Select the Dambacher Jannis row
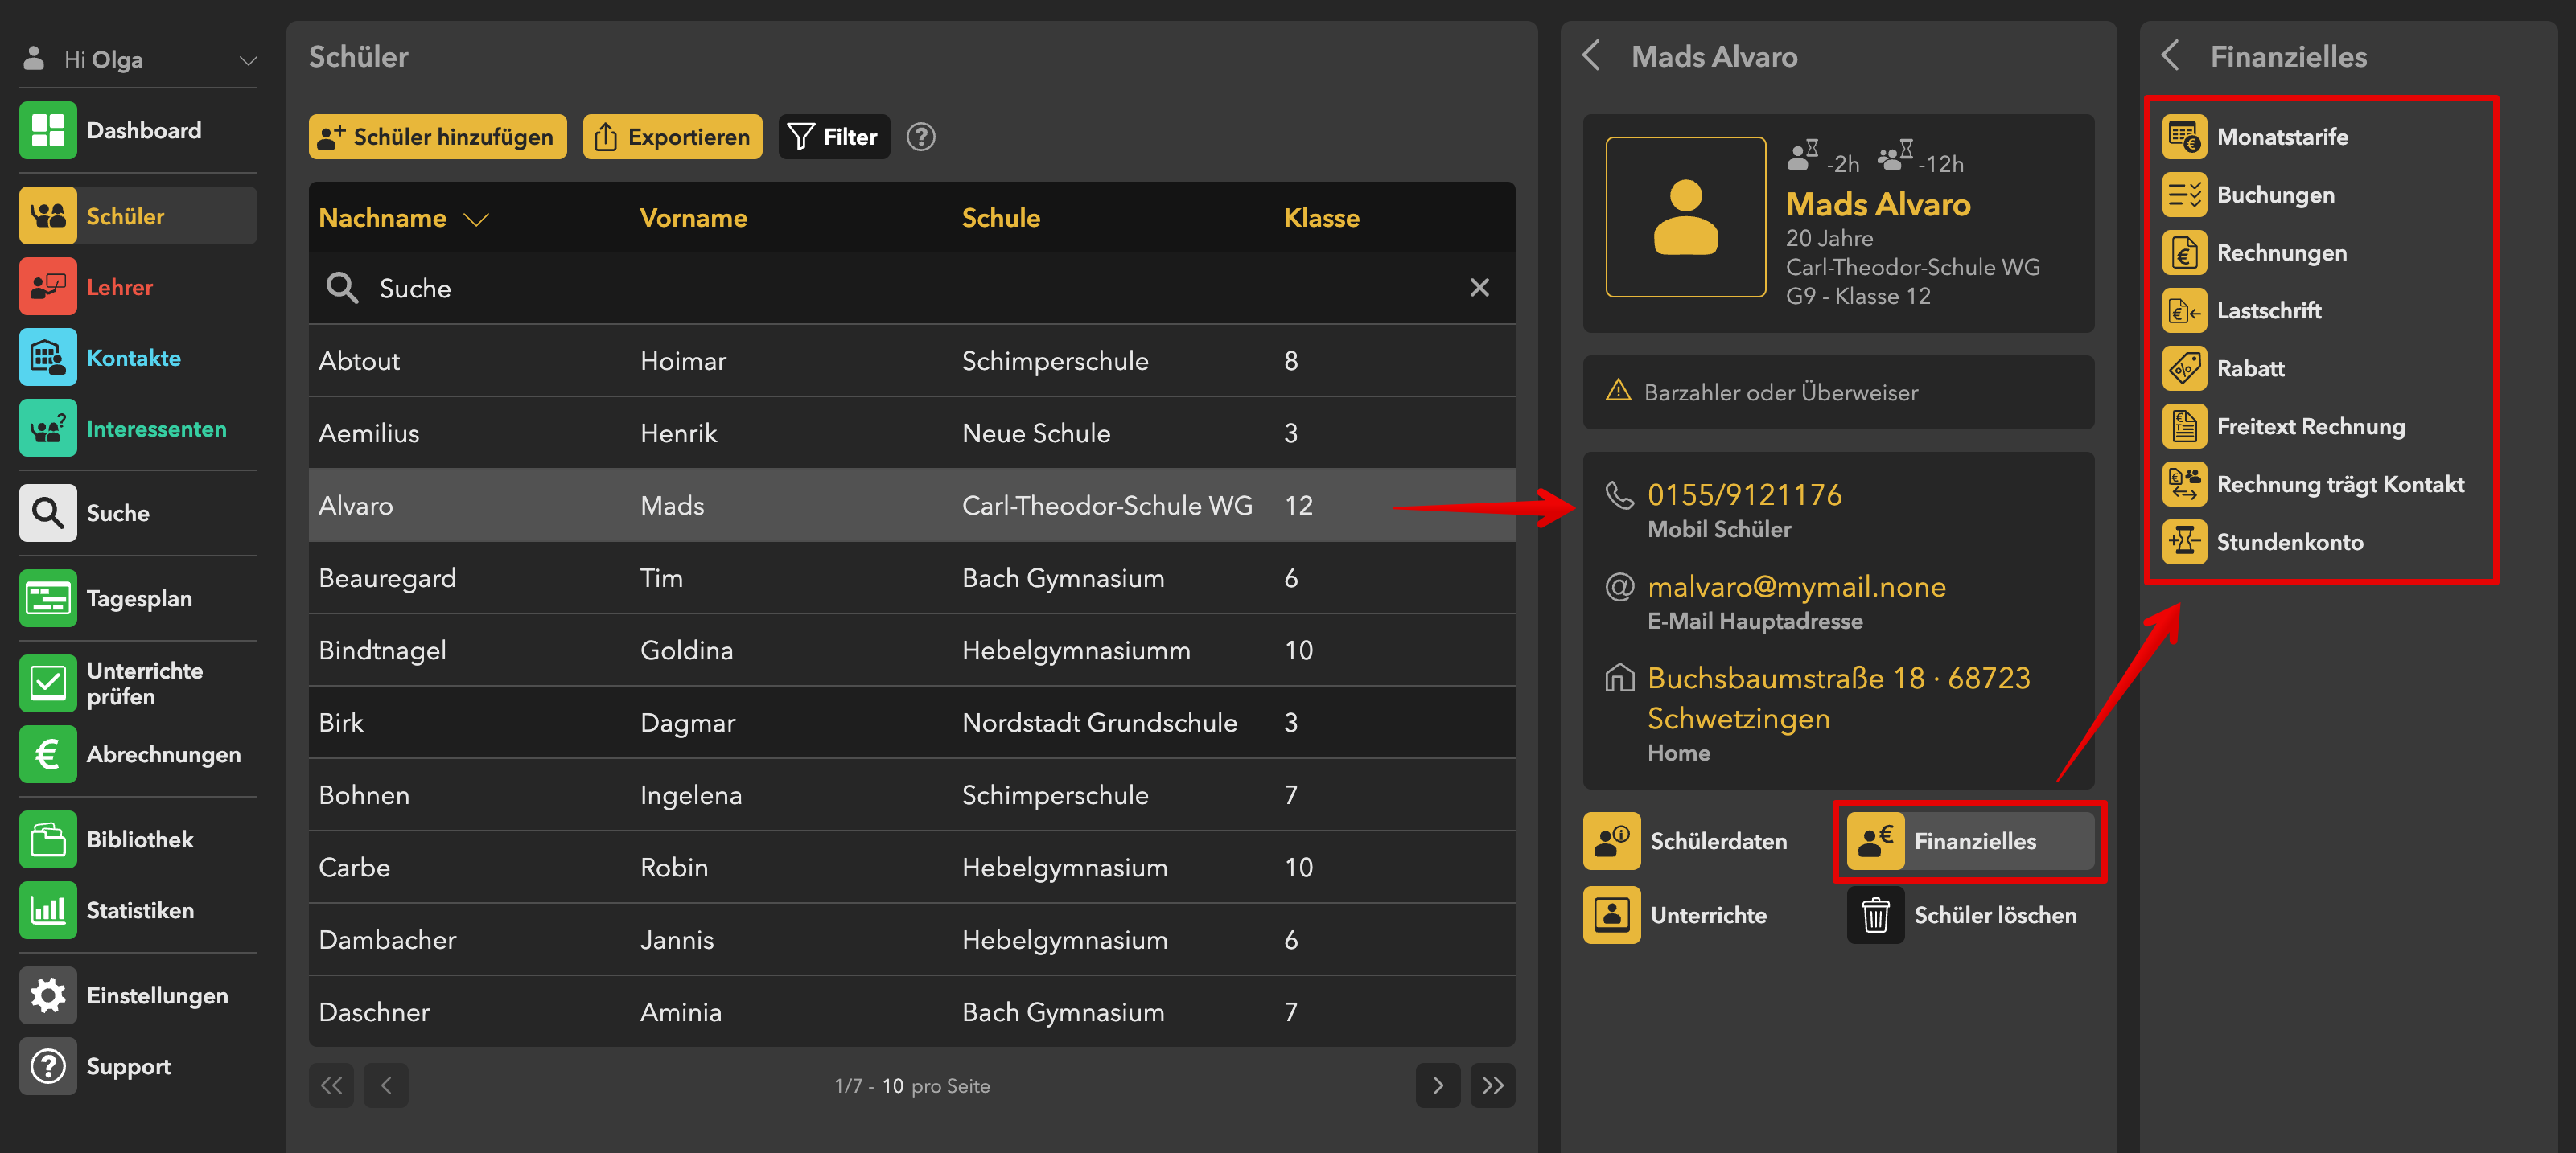The width and height of the screenshot is (2576, 1153). tap(912, 940)
